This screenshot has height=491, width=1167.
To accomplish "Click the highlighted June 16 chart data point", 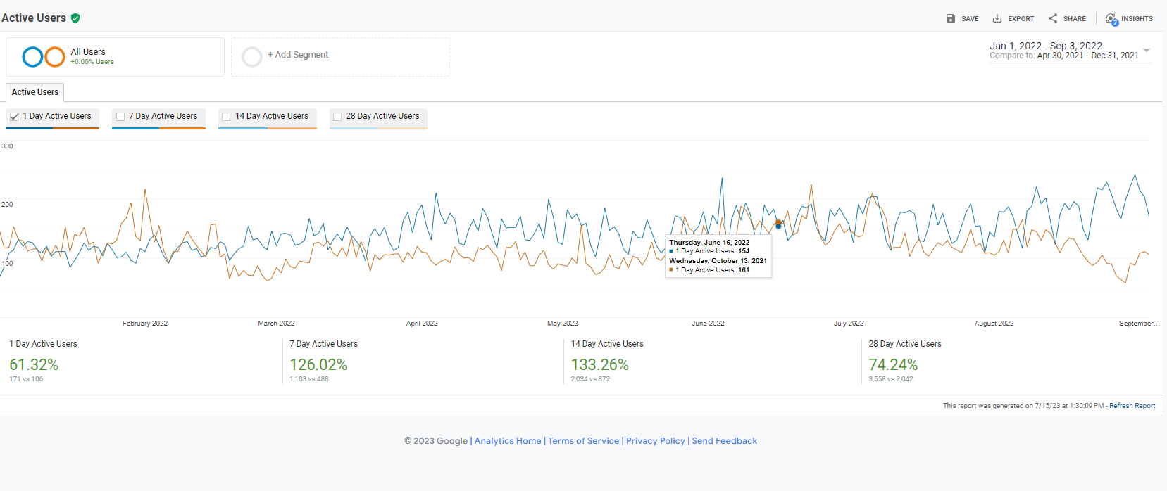I will [x=778, y=225].
